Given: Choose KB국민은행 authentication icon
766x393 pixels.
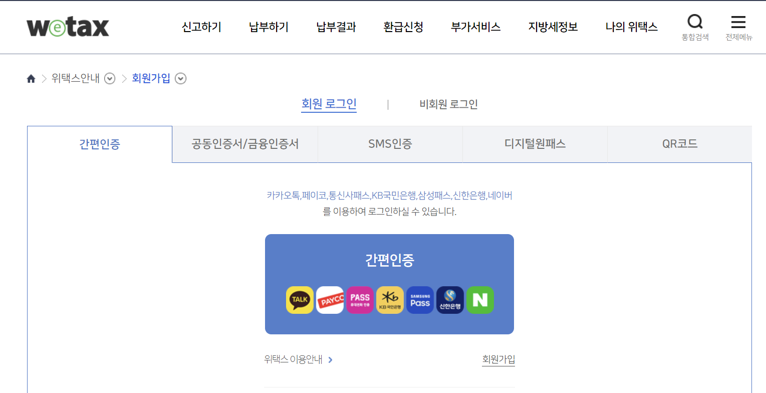Looking at the screenshot, I should click(390, 300).
